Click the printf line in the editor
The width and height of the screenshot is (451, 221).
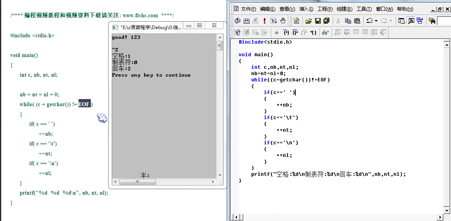(x=329, y=174)
